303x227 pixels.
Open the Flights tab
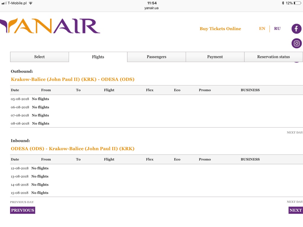click(x=98, y=57)
